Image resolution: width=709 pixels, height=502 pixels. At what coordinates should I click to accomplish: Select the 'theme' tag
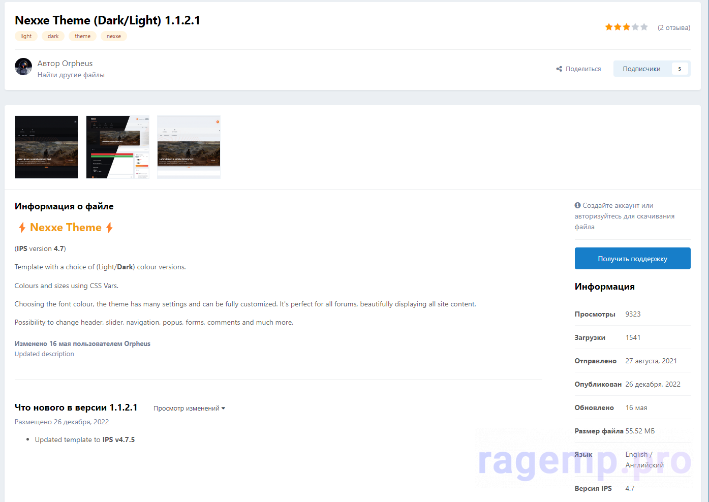pos(82,37)
